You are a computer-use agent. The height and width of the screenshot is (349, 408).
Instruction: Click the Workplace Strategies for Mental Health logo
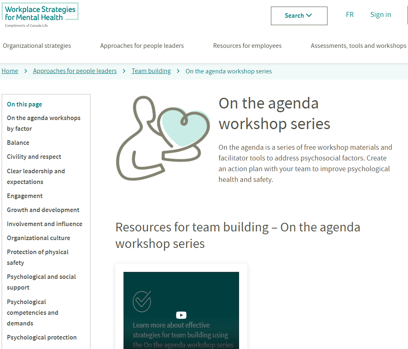click(x=40, y=15)
